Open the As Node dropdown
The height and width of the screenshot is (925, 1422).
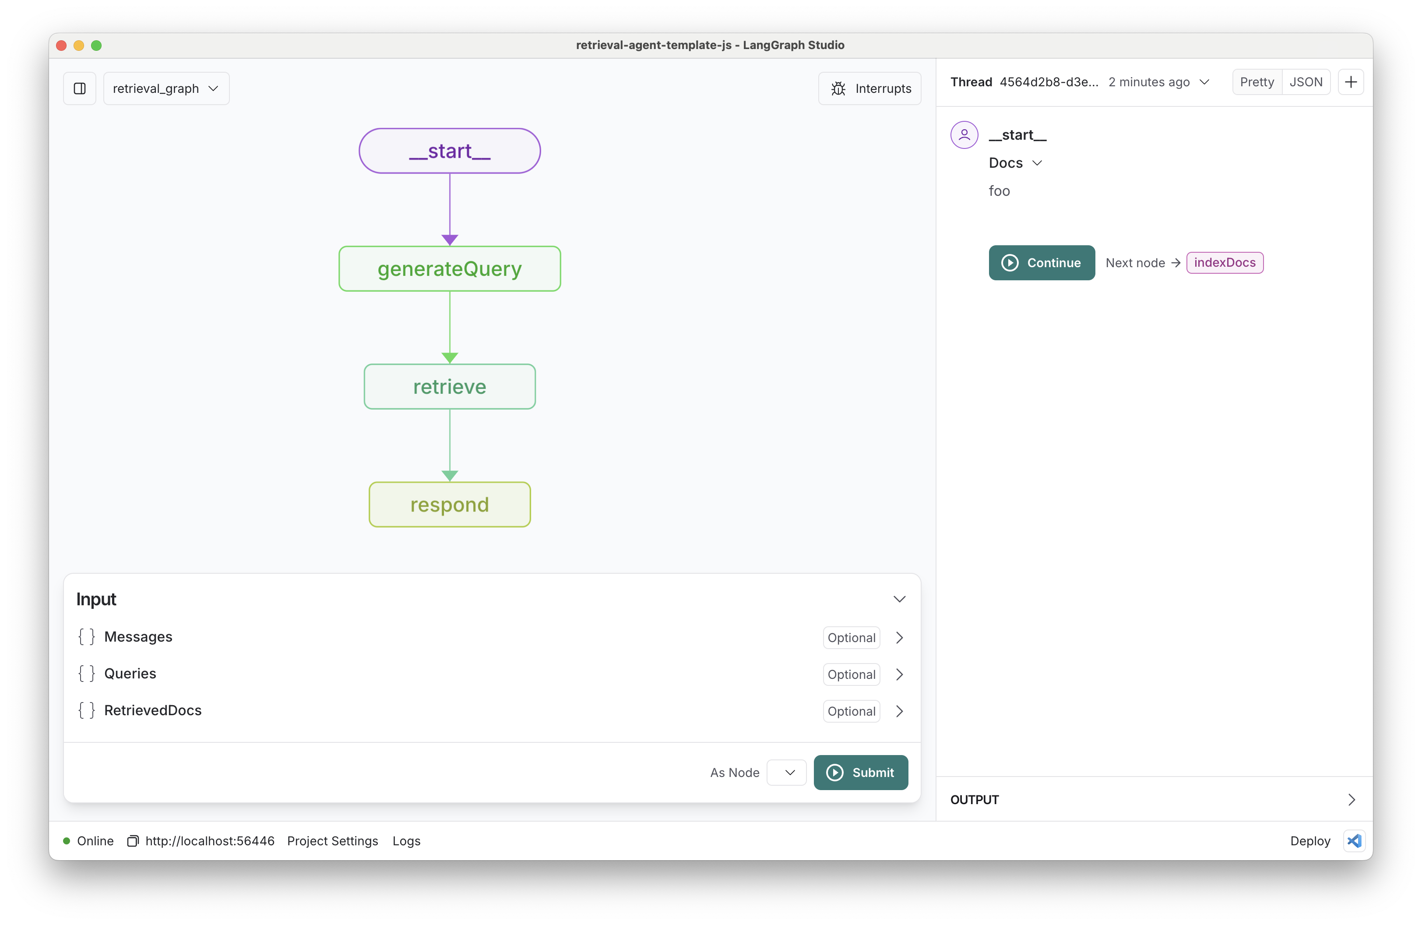click(786, 773)
